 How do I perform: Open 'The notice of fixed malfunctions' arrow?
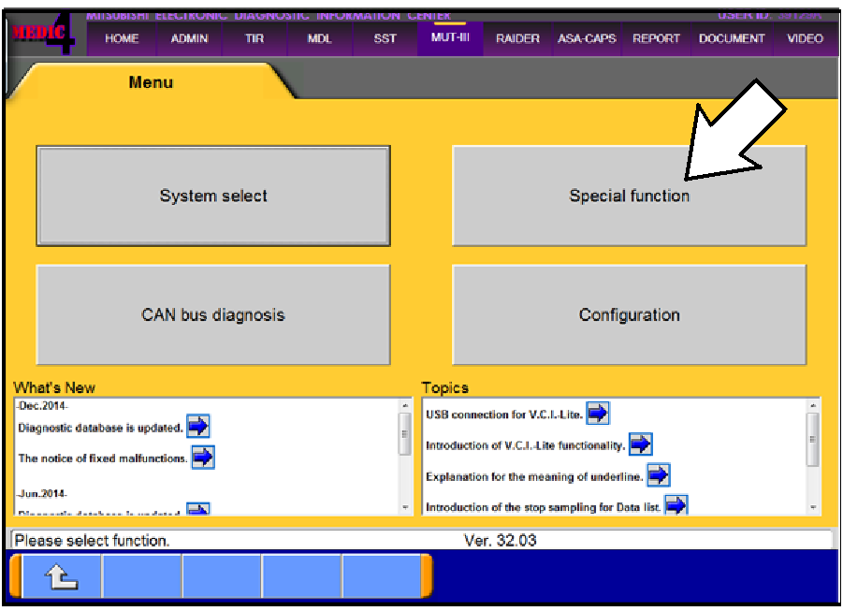point(203,458)
